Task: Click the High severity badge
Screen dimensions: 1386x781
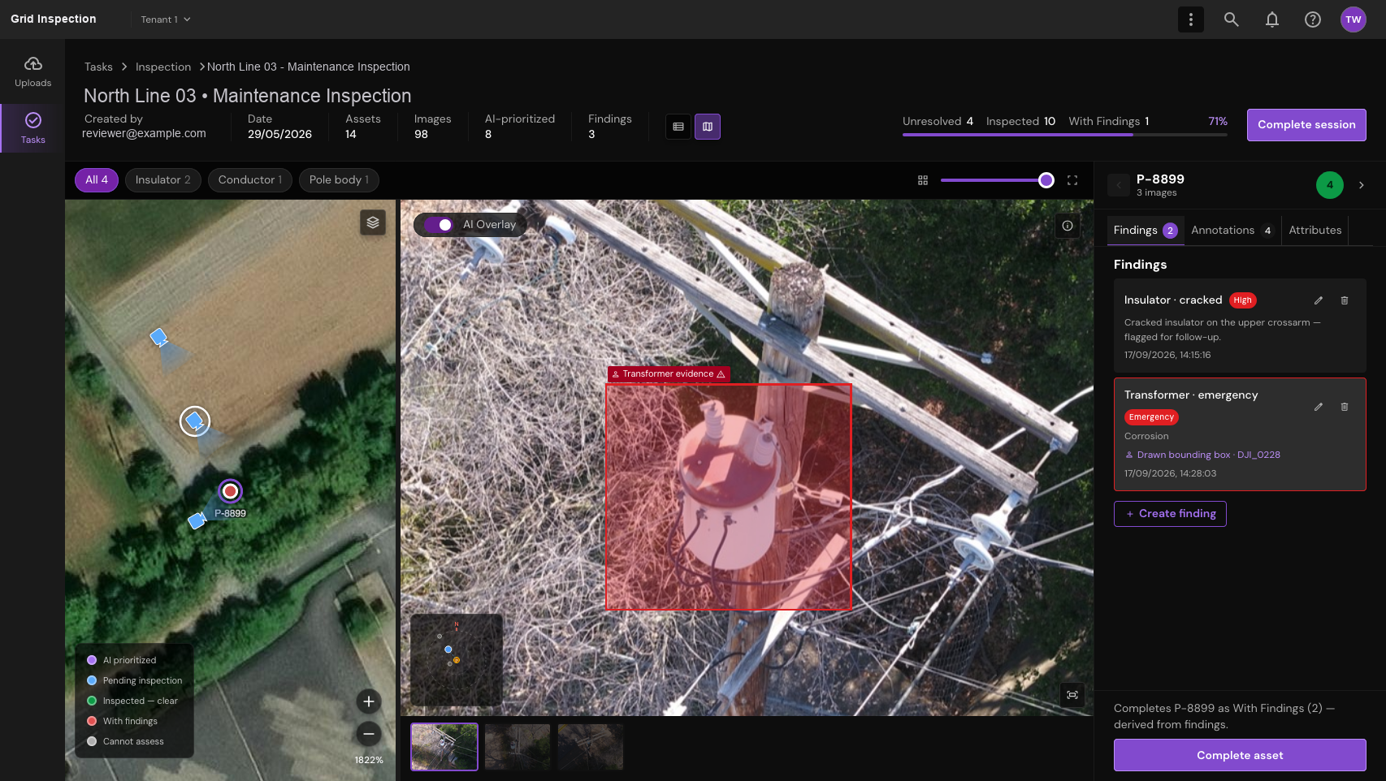Action: [1243, 300]
